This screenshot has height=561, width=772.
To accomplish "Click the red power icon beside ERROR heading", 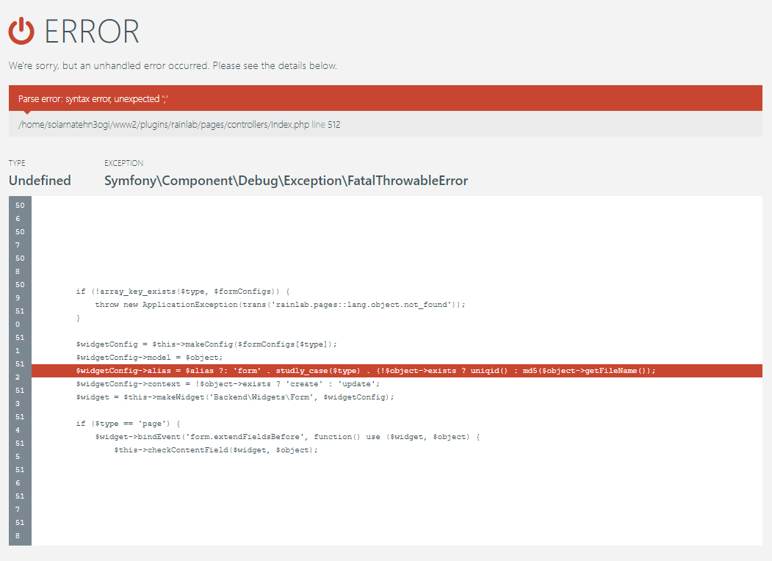I will [x=22, y=30].
